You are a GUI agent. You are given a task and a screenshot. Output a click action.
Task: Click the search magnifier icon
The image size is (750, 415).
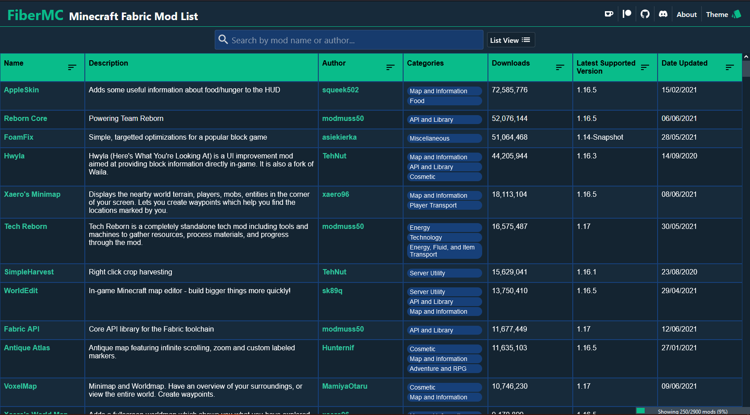click(223, 40)
